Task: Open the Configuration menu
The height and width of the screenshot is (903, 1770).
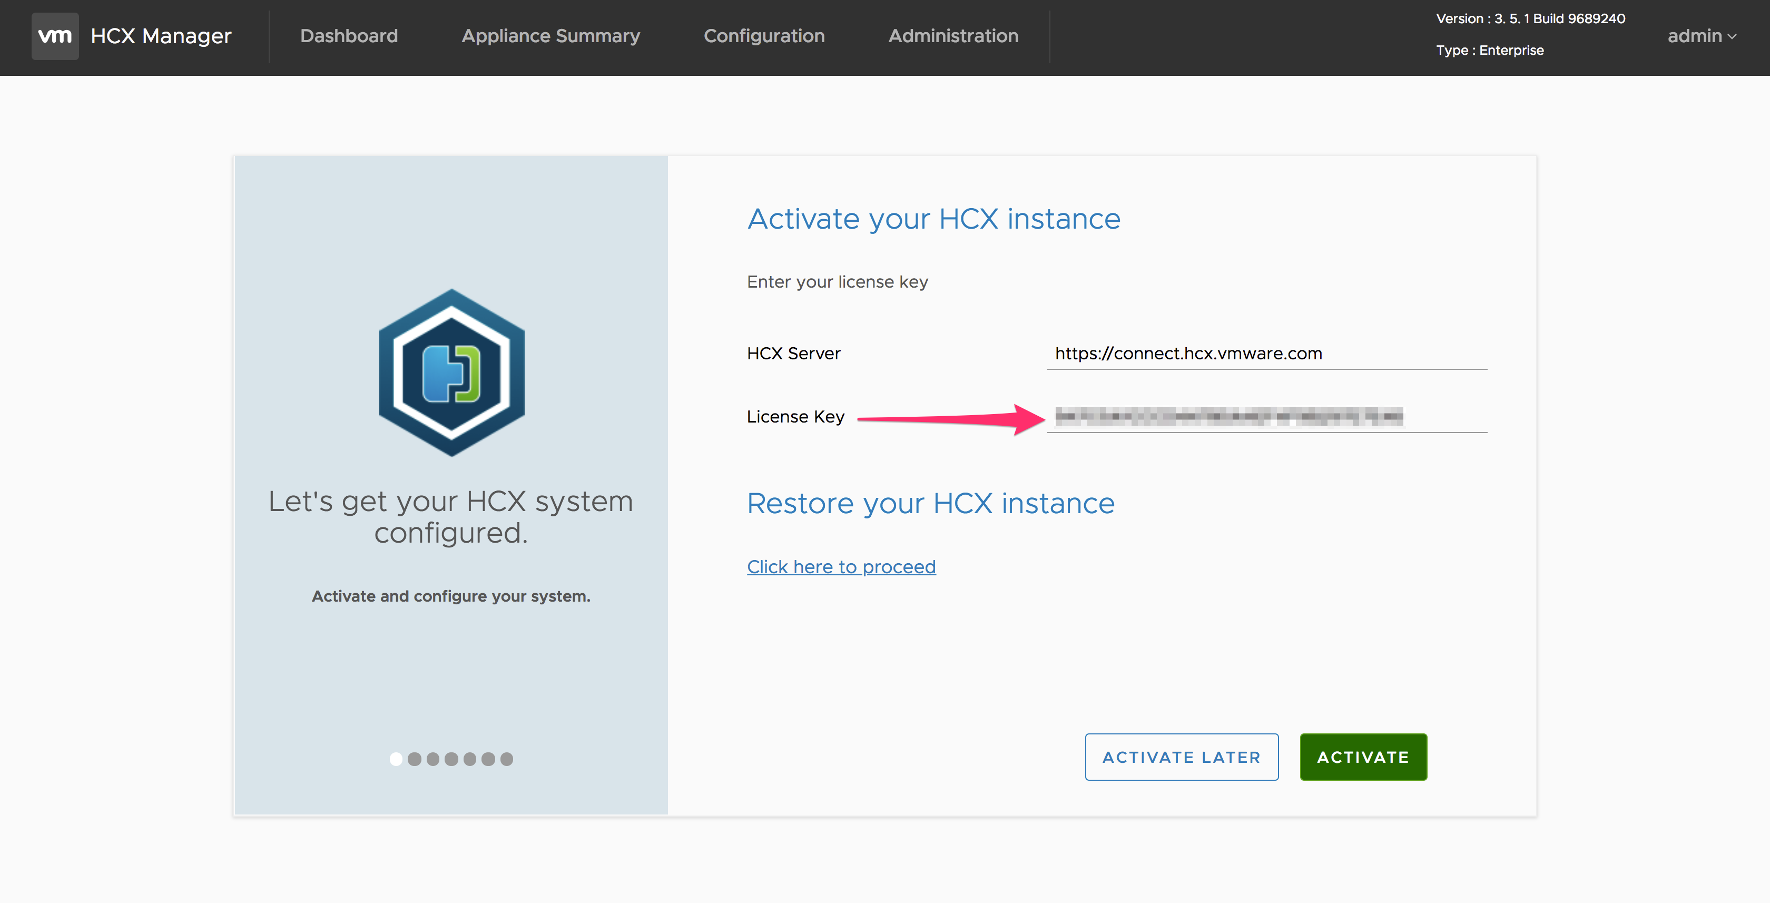Action: coord(764,36)
